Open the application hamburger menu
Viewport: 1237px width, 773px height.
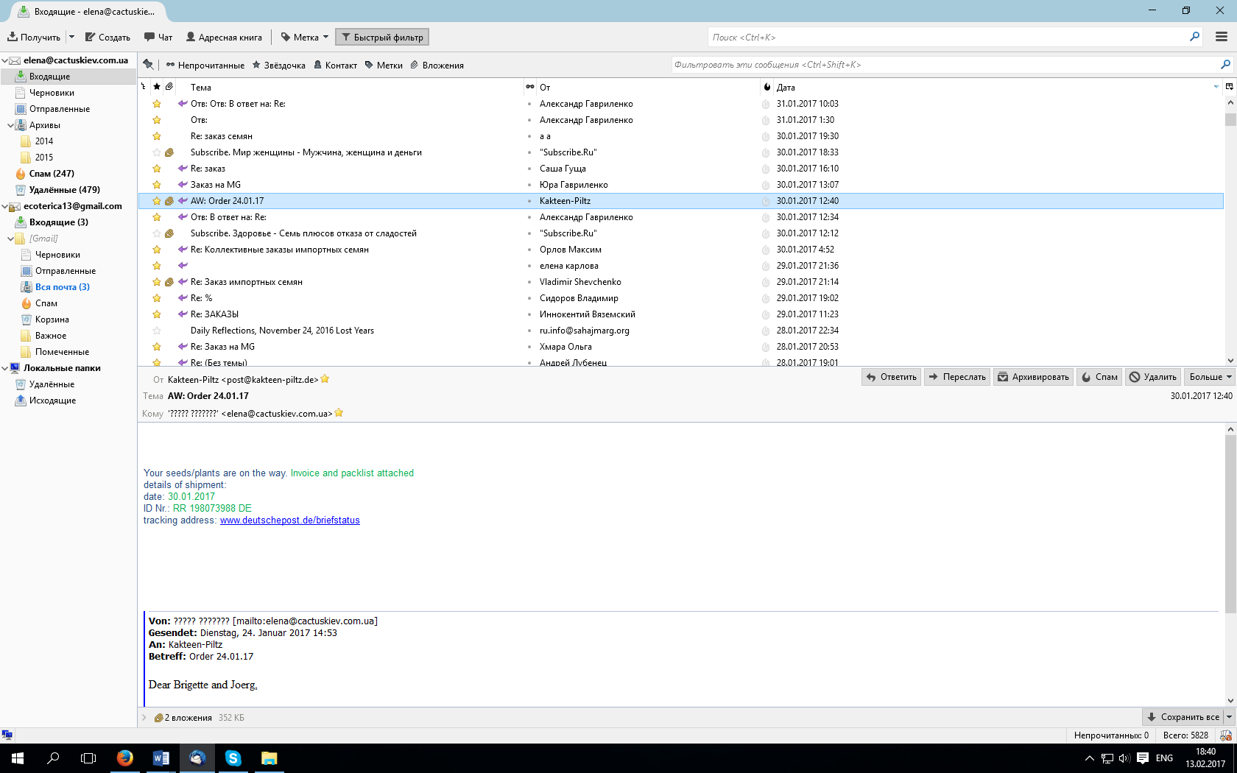(x=1222, y=37)
